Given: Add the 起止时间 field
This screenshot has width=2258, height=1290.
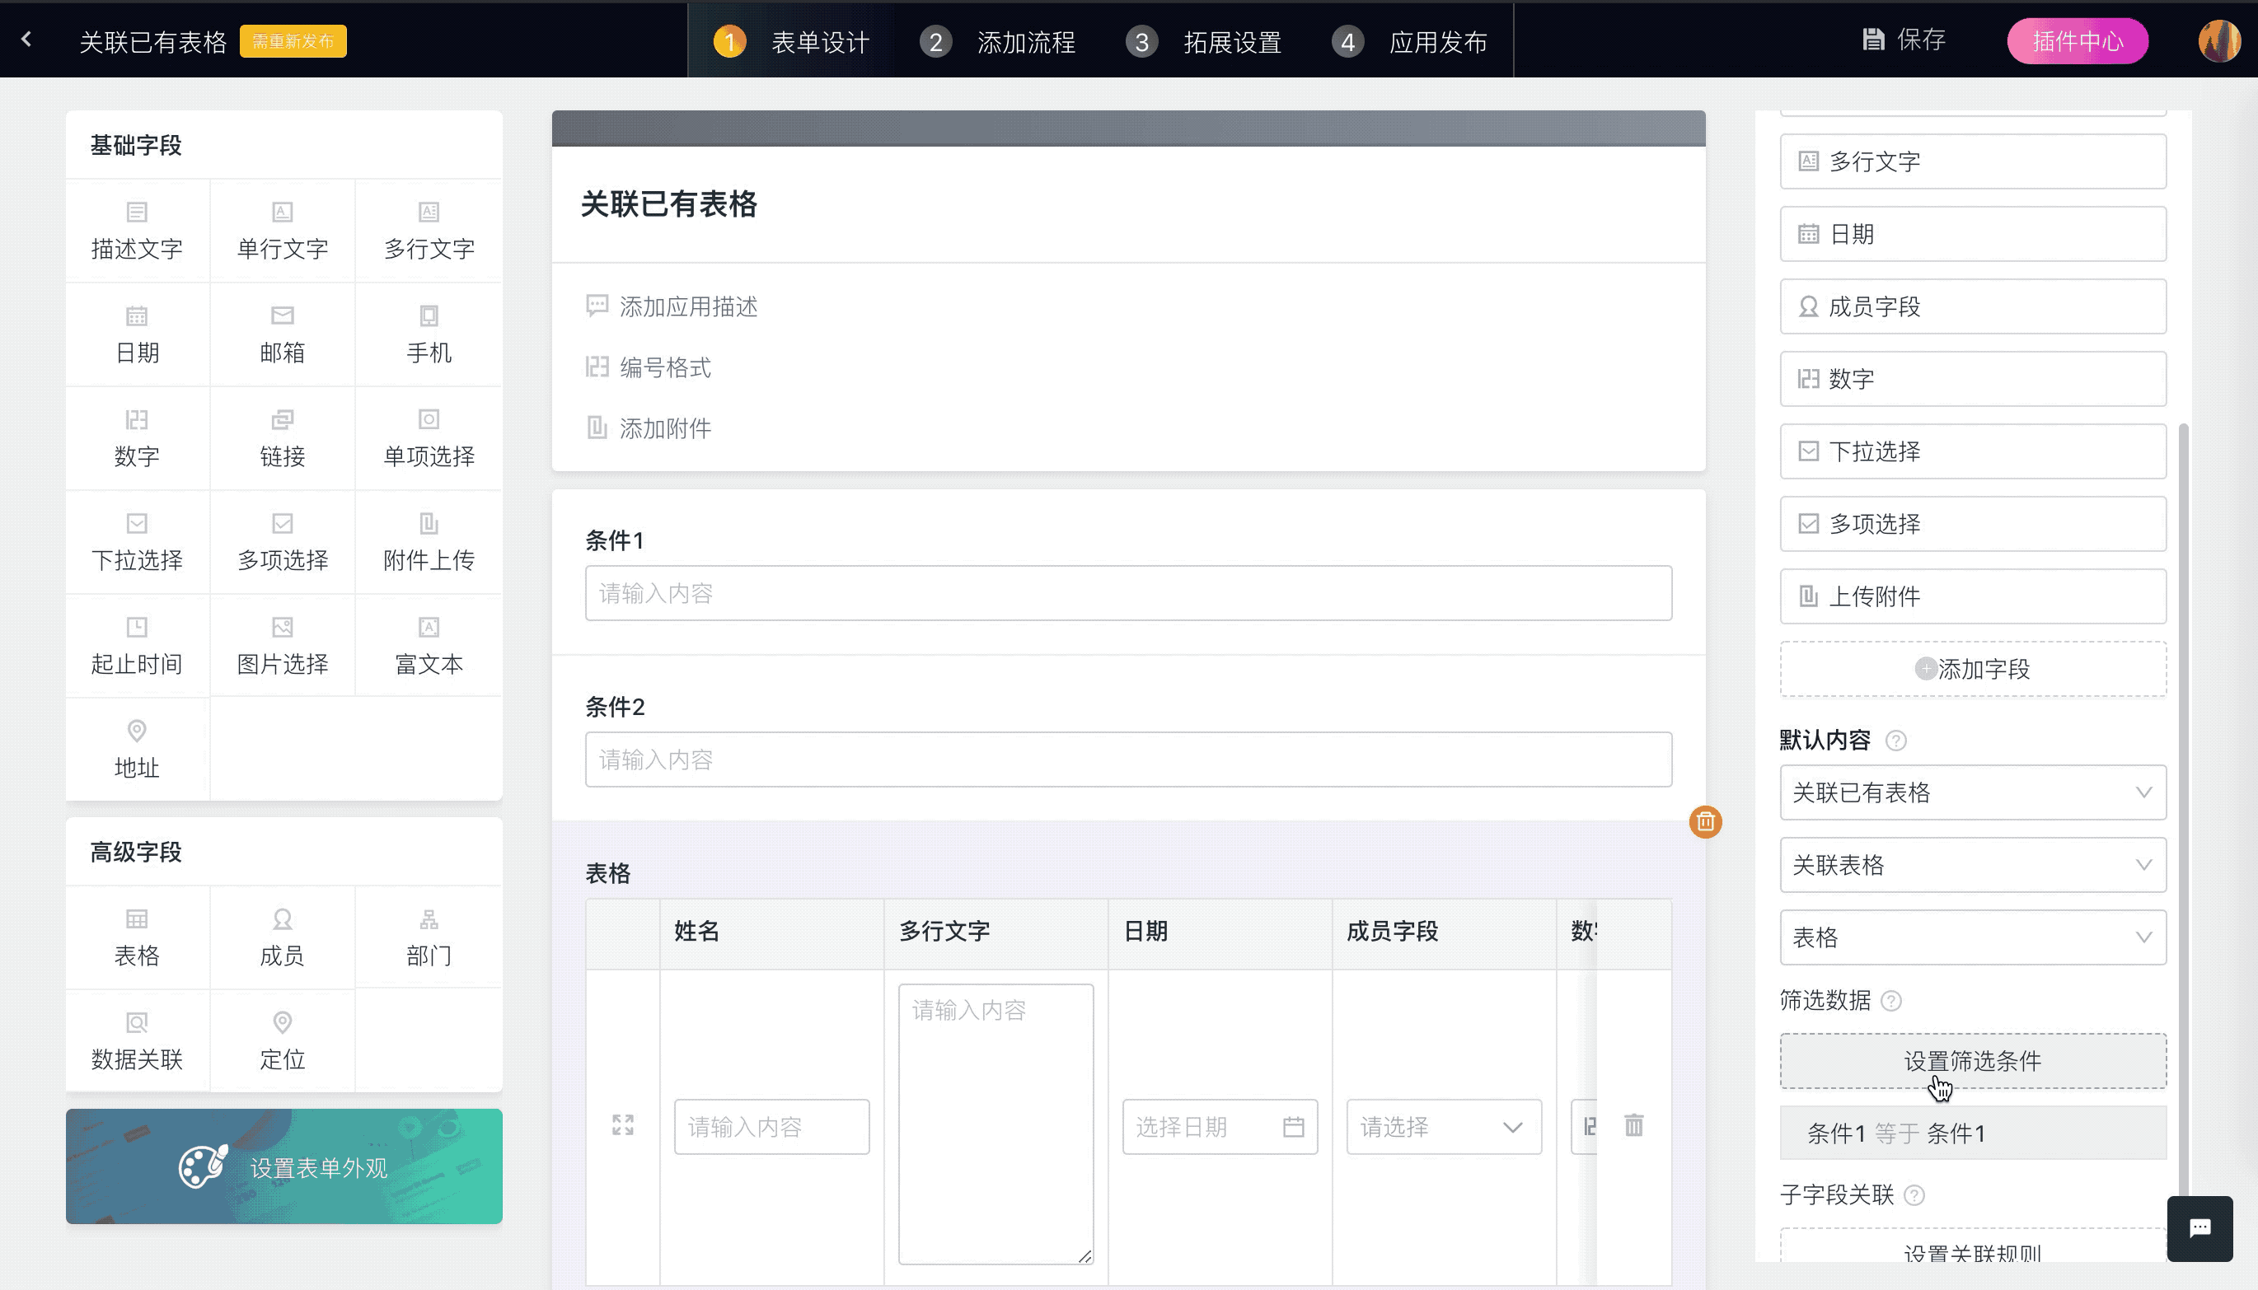Looking at the screenshot, I should pos(137,646).
